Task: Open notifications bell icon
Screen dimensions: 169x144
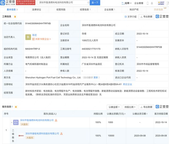Action: 152,3
